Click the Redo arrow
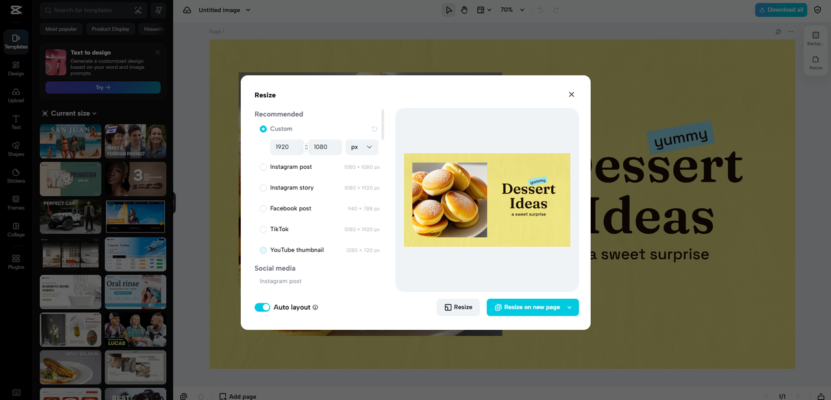 (556, 10)
